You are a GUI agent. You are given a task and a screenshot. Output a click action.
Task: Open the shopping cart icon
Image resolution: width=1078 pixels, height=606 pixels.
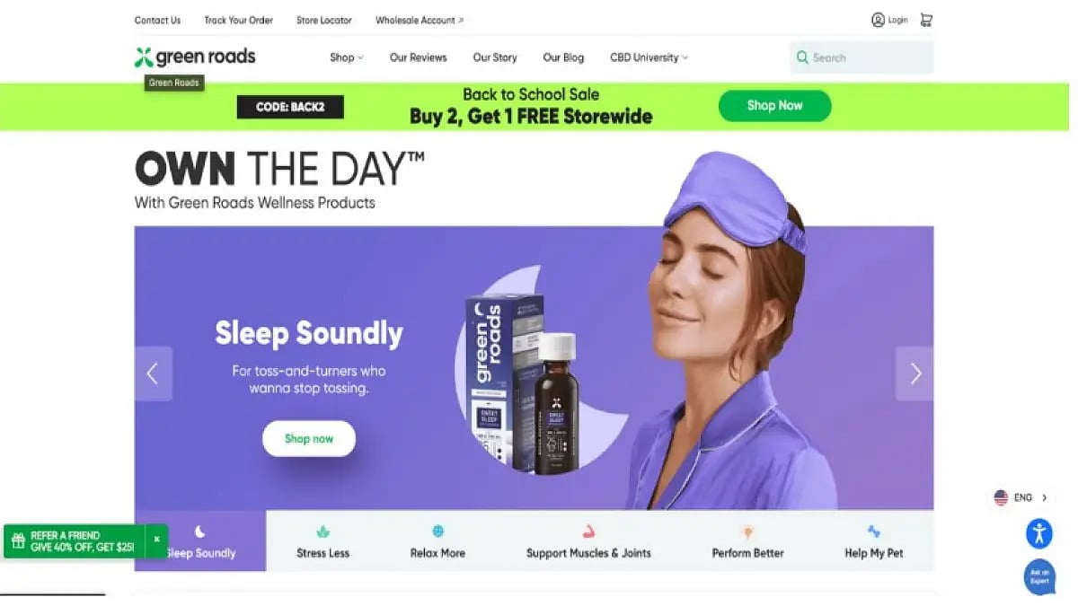tap(926, 20)
